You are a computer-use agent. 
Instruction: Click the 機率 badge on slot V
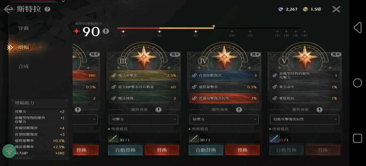336,54
